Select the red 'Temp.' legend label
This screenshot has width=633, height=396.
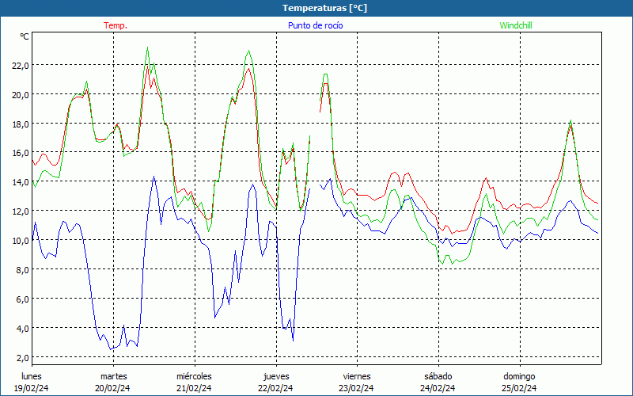(x=116, y=25)
